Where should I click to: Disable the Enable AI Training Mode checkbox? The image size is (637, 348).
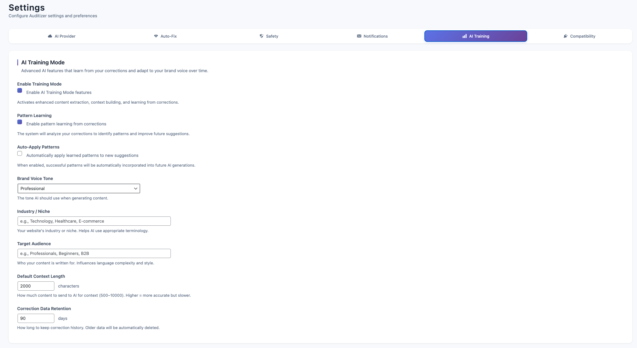coord(20,91)
